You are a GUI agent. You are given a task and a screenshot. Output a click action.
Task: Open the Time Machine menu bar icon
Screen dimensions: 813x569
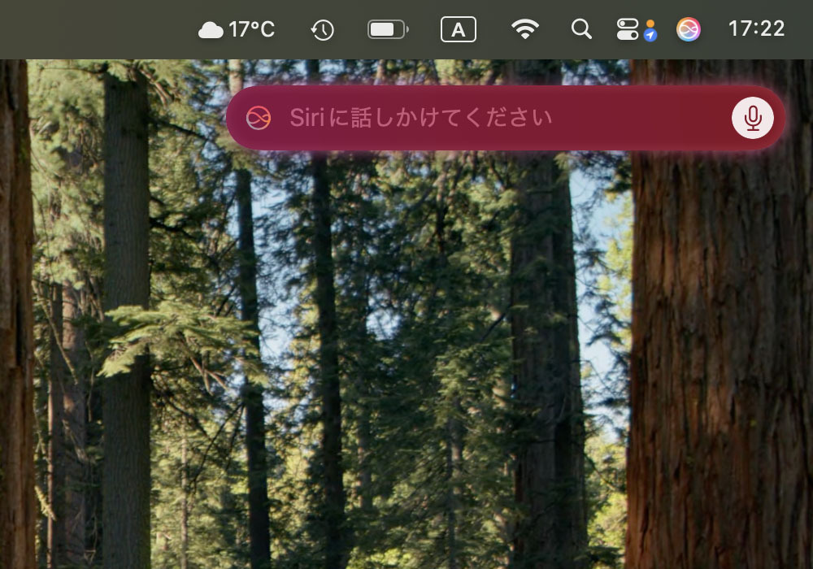click(323, 29)
